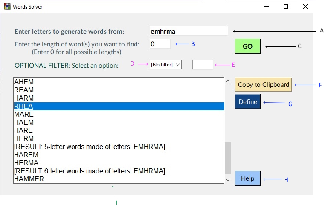Click the 6-letter words result header row
Screen dimensions: 331x213
point(119,171)
